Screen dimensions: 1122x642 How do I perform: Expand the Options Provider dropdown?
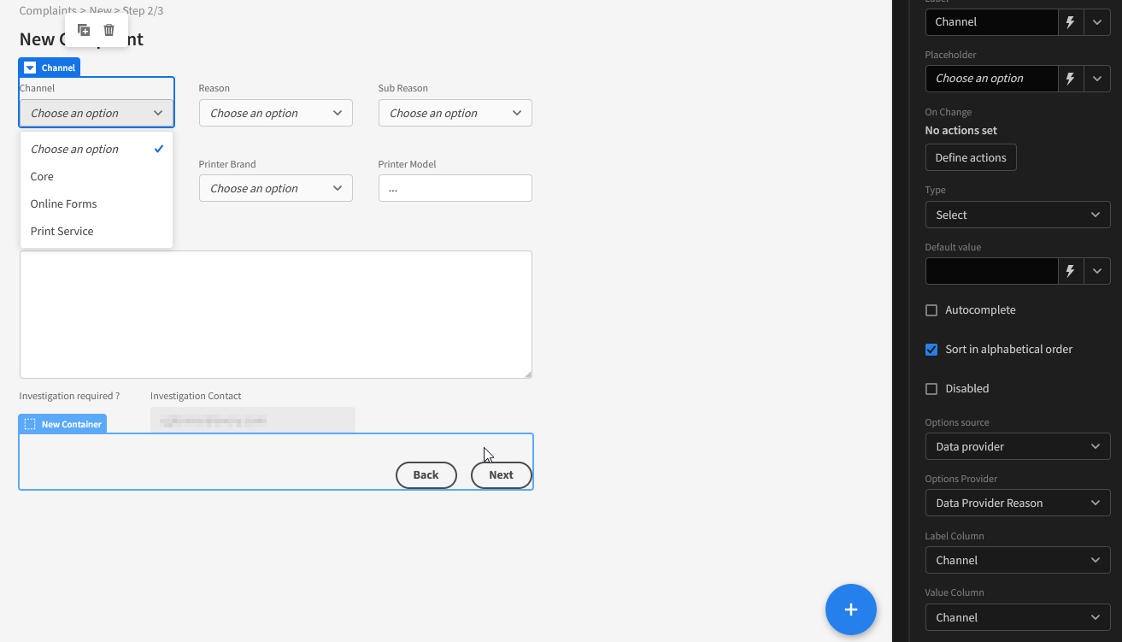click(1017, 503)
